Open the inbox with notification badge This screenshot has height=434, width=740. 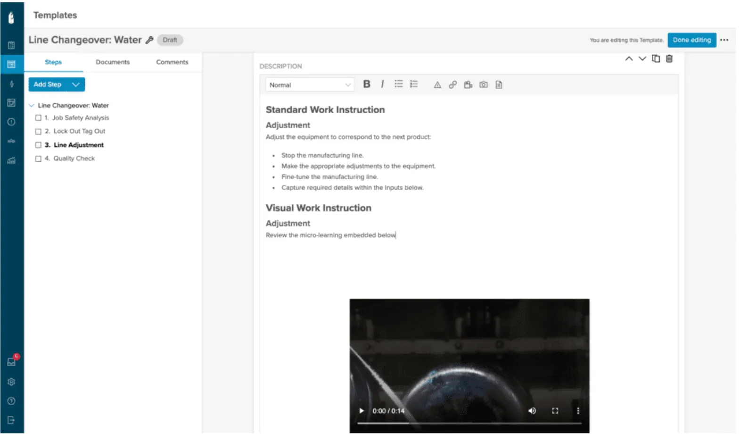[x=12, y=361]
